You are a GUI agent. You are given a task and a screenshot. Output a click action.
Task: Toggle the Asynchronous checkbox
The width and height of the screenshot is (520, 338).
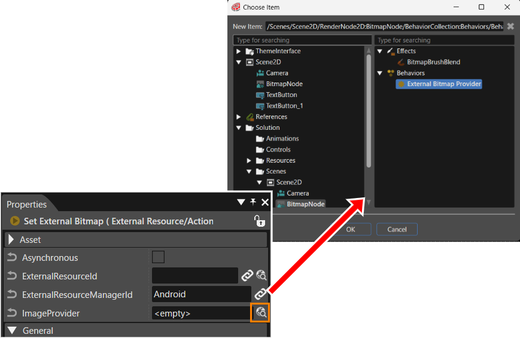point(158,257)
